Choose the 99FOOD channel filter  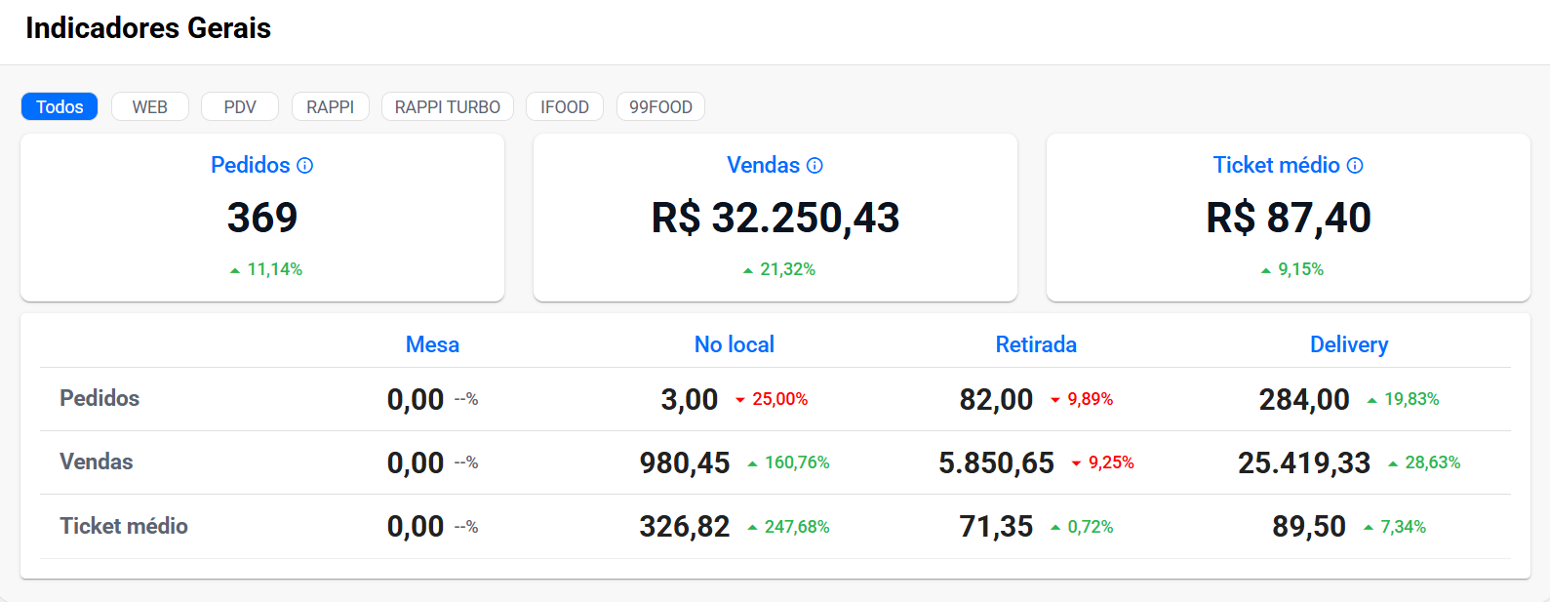660,106
